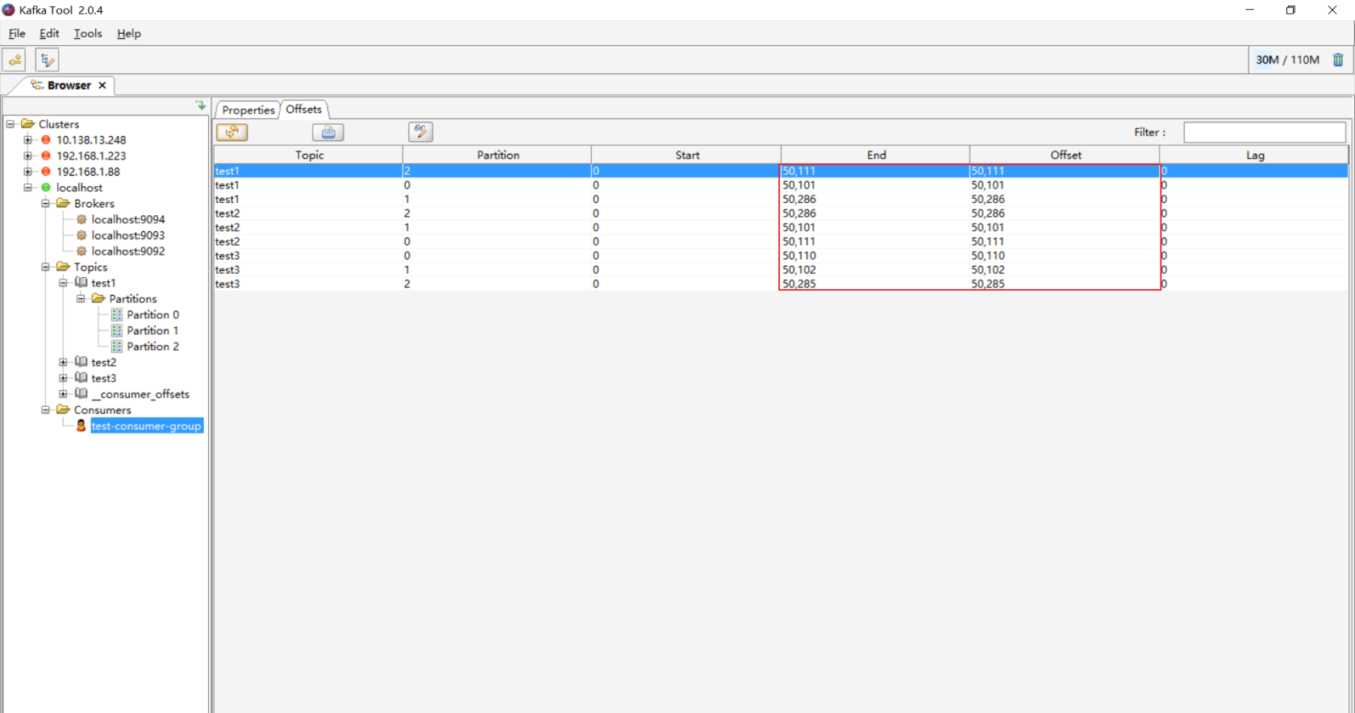1355x713 pixels.
Task: Empty memory with the trash can icon
Action: click(x=1338, y=60)
